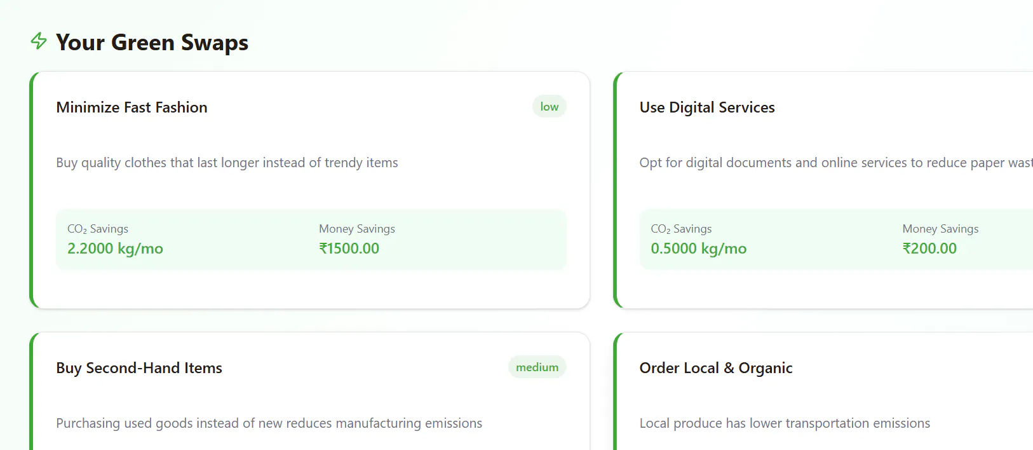Click the 'low' difficulty badge
The width and height of the screenshot is (1033, 450).
point(550,107)
